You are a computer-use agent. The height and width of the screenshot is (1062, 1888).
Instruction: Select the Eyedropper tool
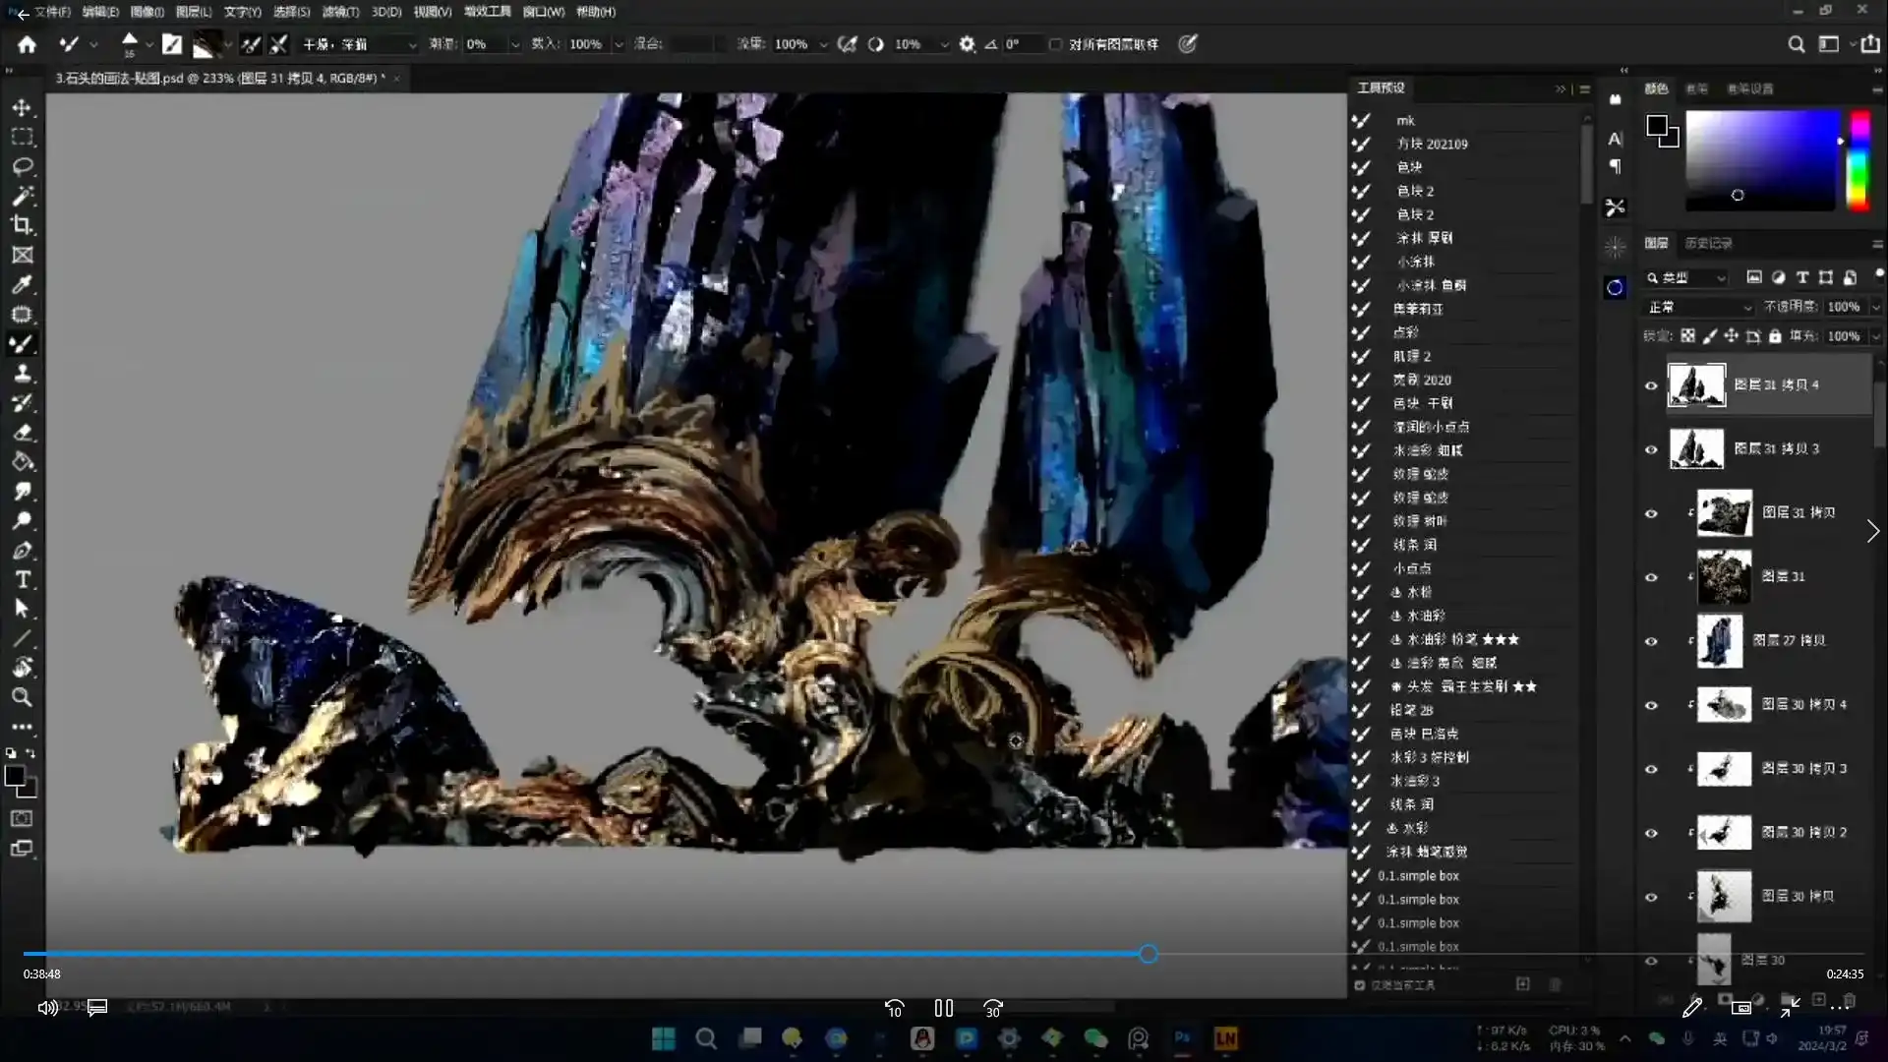(x=22, y=285)
